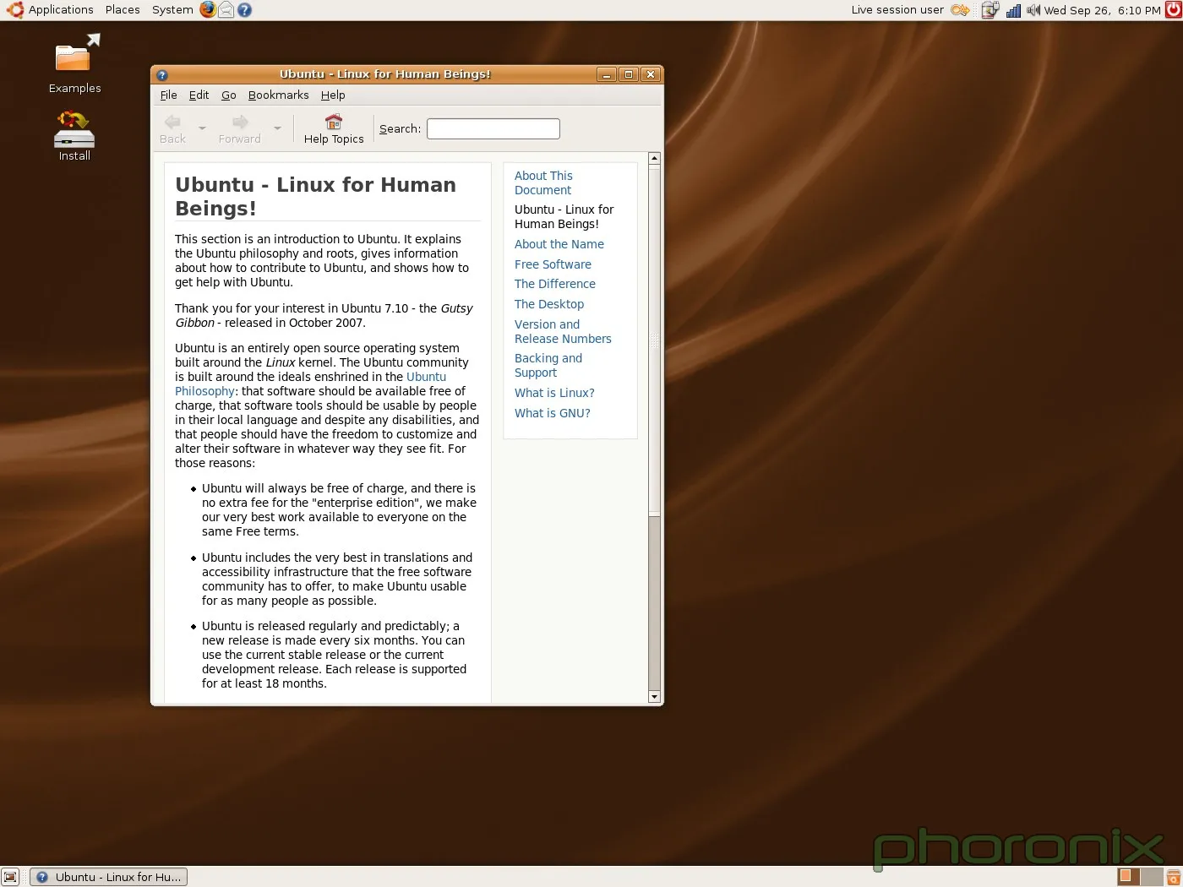Click the help window taskbar button
Image resolution: width=1183 pixels, height=887 pixels.
click(x=109, y=877)
